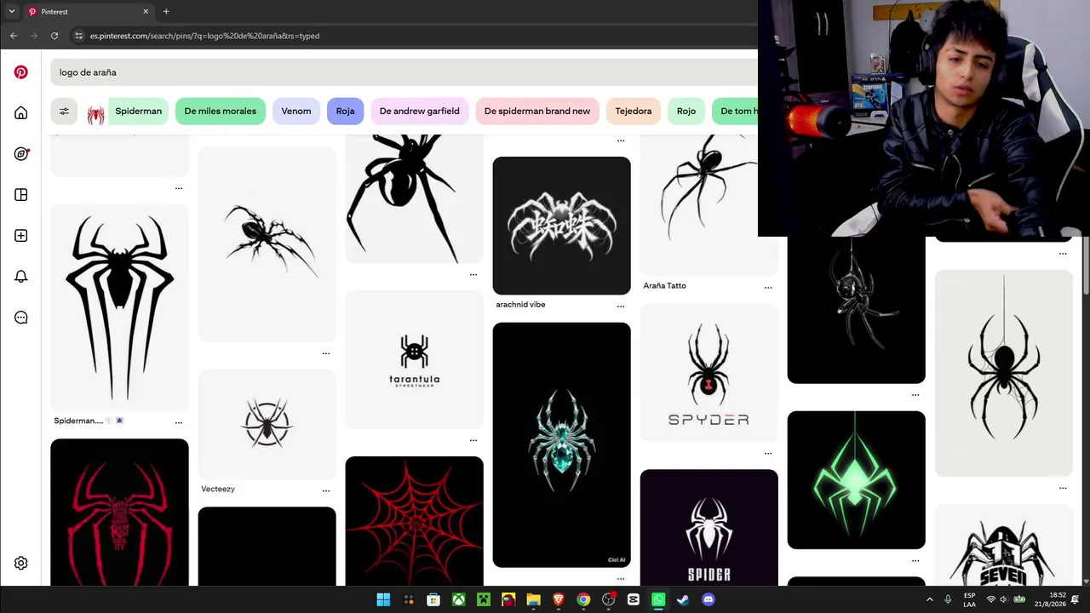This screenshot has width=1090, height=613.
Task: Select the Spiderman filter chip
Action: (126, 112)
